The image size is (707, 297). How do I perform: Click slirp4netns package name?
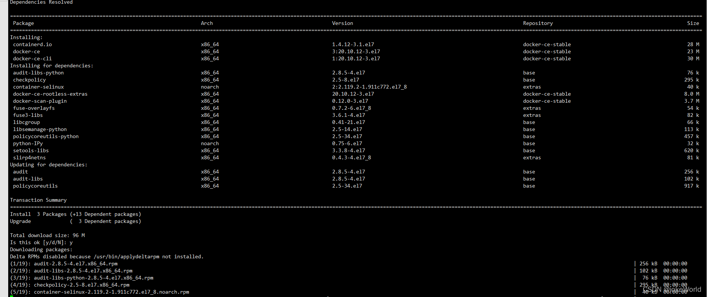pyautogui.click(x=29, y=157)
